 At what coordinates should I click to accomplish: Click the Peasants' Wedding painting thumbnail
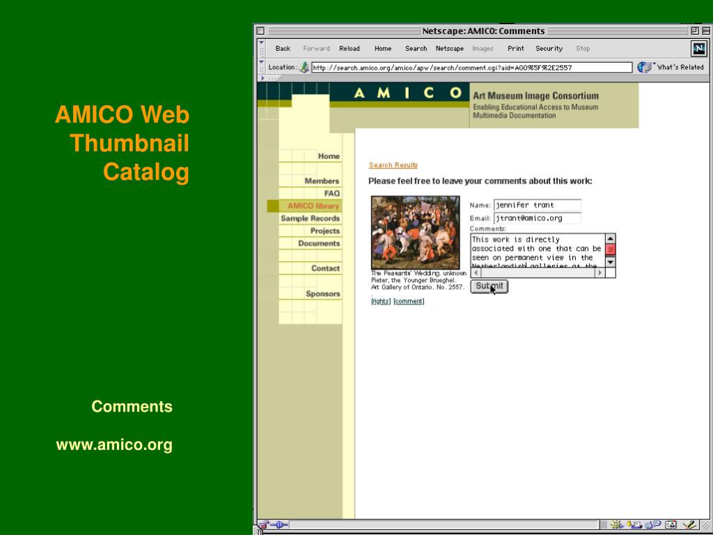416,233
